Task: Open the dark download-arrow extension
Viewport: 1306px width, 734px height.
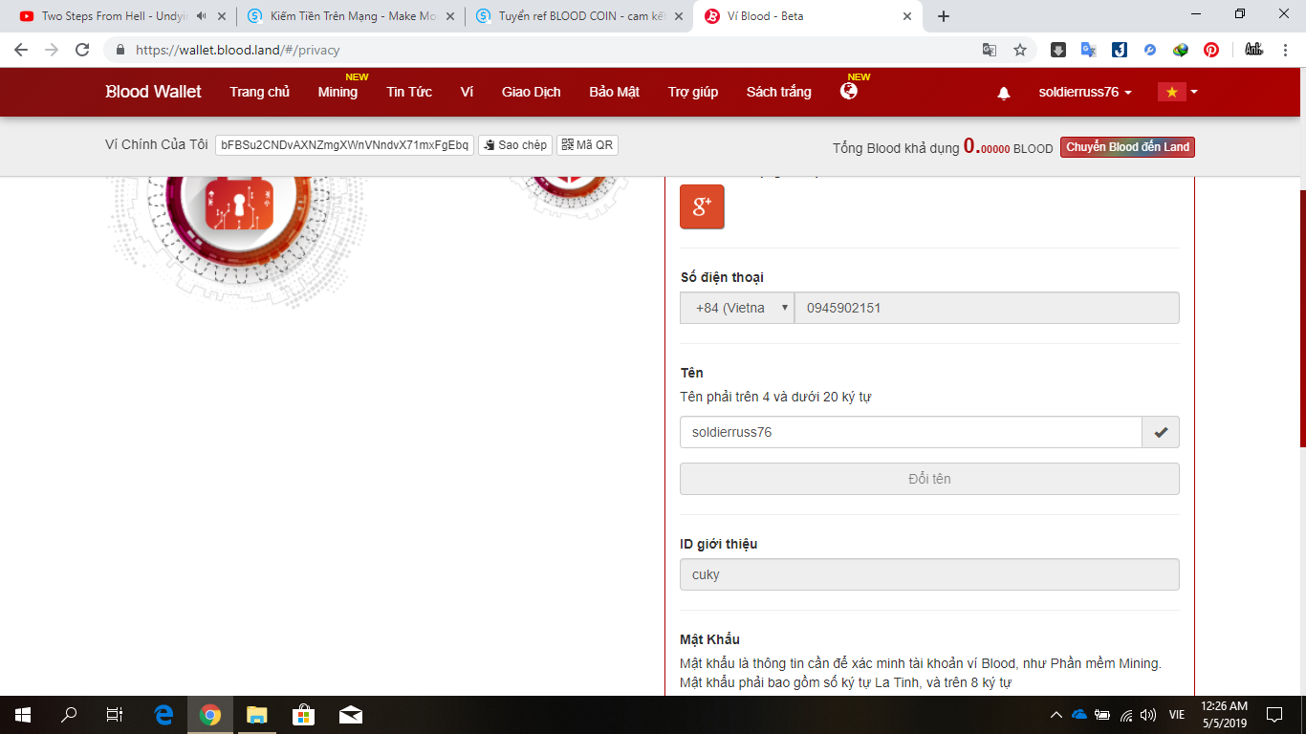Action: coord(1058,50)
